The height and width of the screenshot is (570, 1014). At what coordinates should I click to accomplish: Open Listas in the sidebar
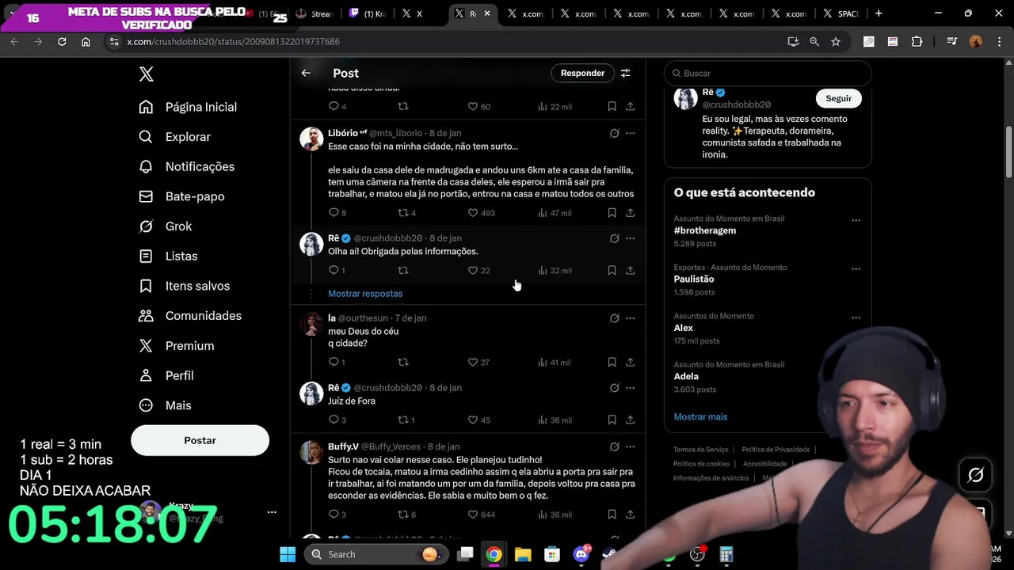(x=168, y=256)
